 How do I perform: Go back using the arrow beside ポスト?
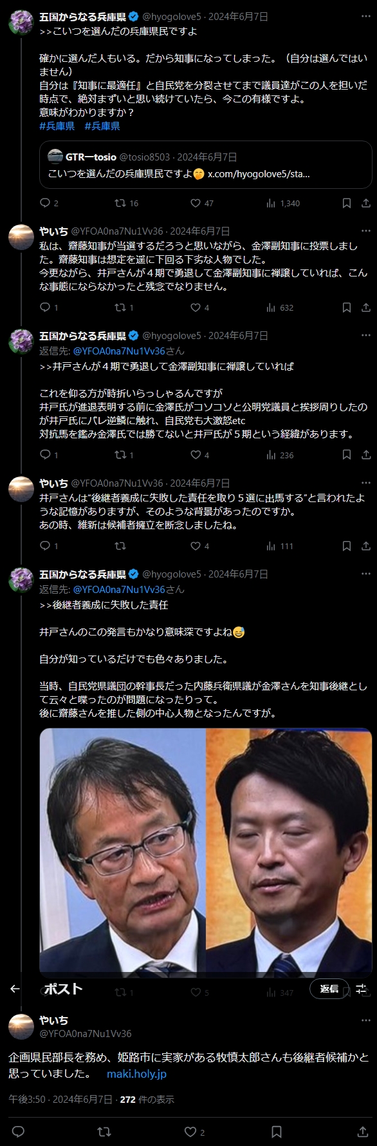(x=15, y=989)
